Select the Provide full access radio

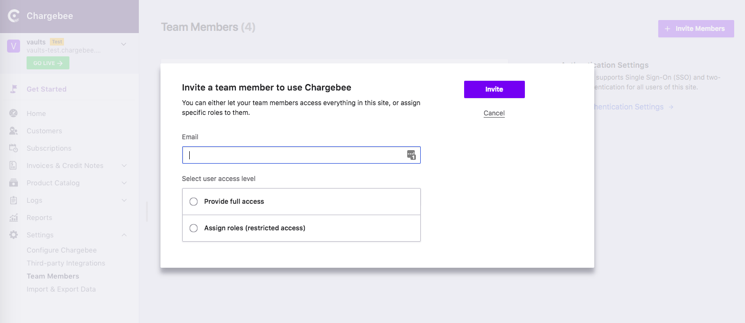coord(194,202)
